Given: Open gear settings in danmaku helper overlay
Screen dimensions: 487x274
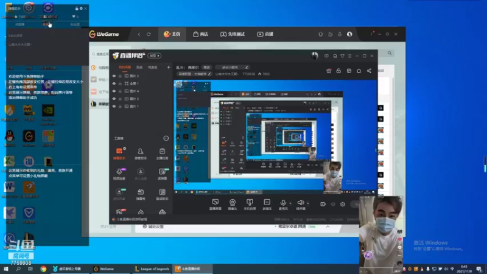Looking at the screenshot, I should [81, 9].
